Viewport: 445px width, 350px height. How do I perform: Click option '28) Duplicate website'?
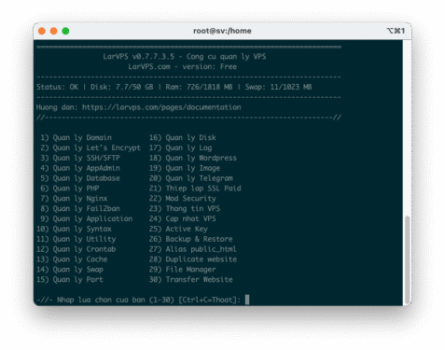(x=193, y=259)
